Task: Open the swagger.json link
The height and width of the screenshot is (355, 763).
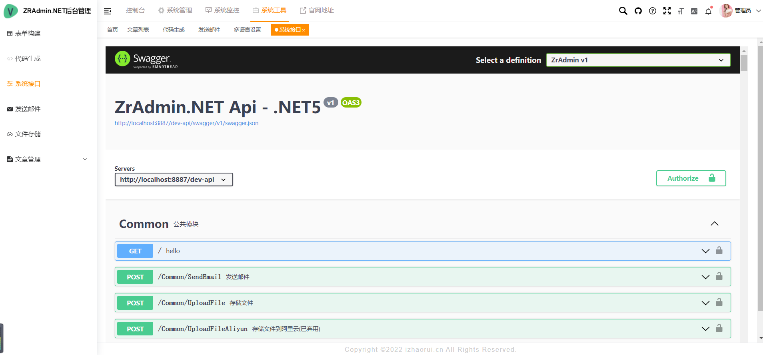Action: pos(186,123)
